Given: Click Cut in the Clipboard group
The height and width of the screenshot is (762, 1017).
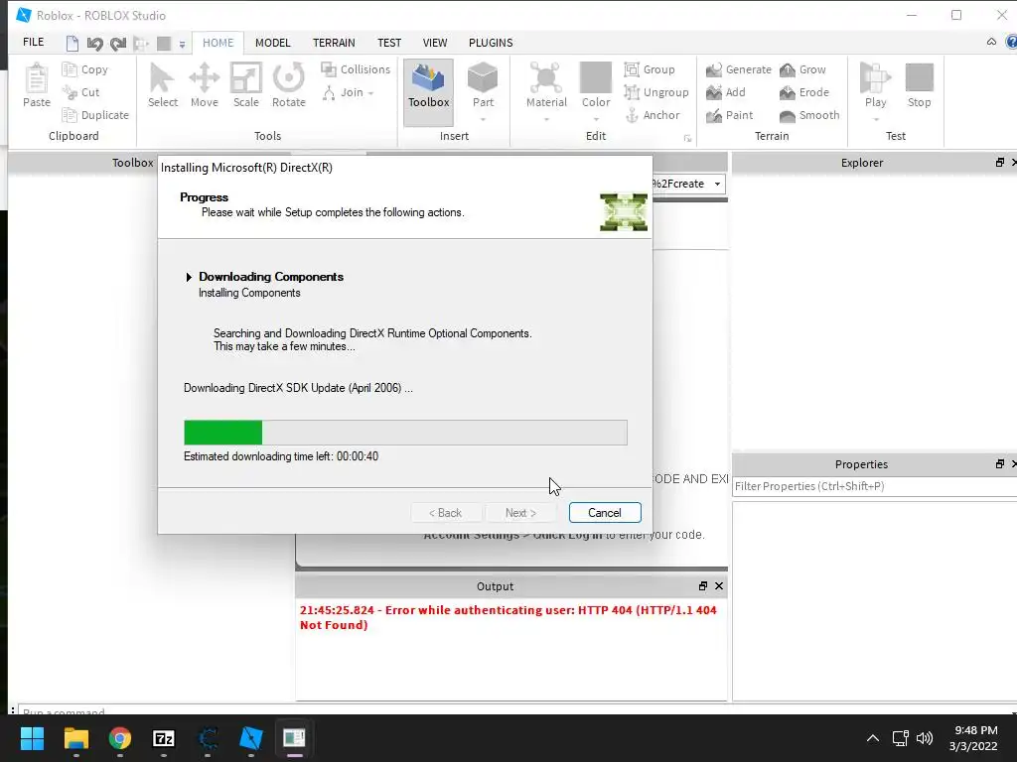Looking at the screenshot, I should [x=81, y=92].
